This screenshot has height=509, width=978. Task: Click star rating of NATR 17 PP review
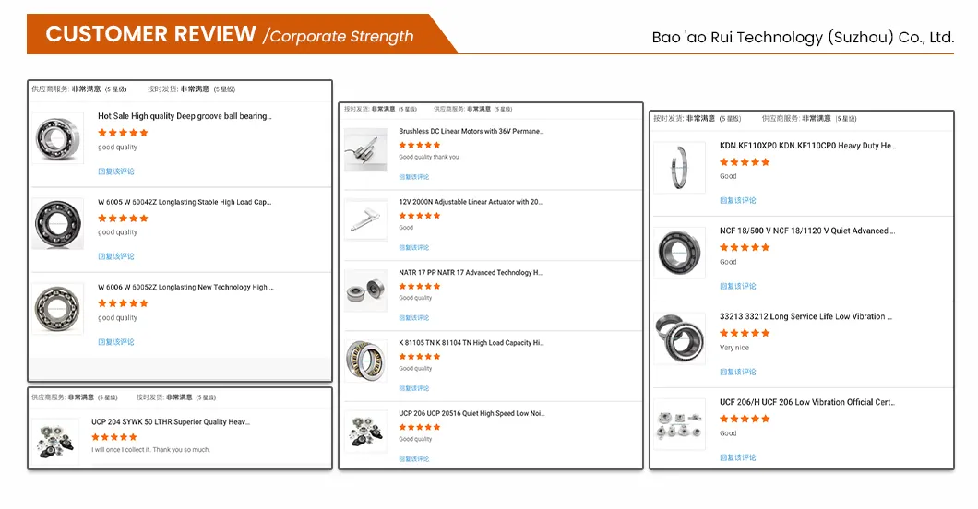(x=420, y=286)
